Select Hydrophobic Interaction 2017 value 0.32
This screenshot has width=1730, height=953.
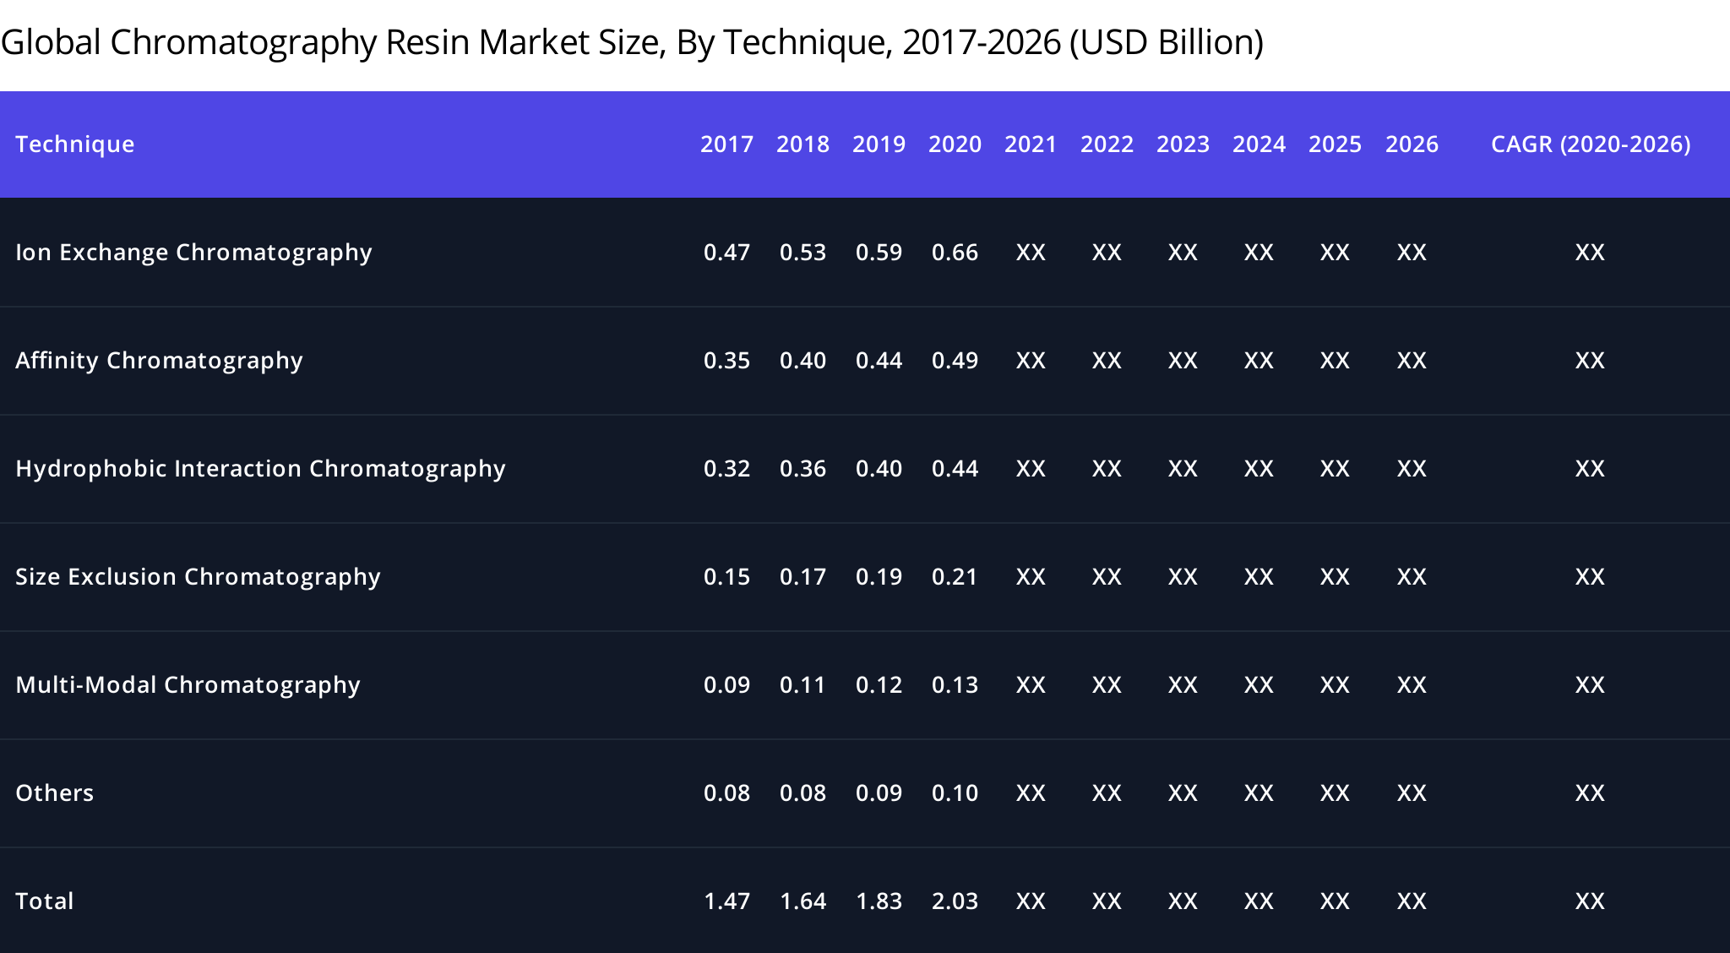point(726,469)
